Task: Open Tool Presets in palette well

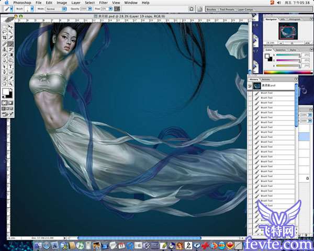Action: click(x=227, y=9)
